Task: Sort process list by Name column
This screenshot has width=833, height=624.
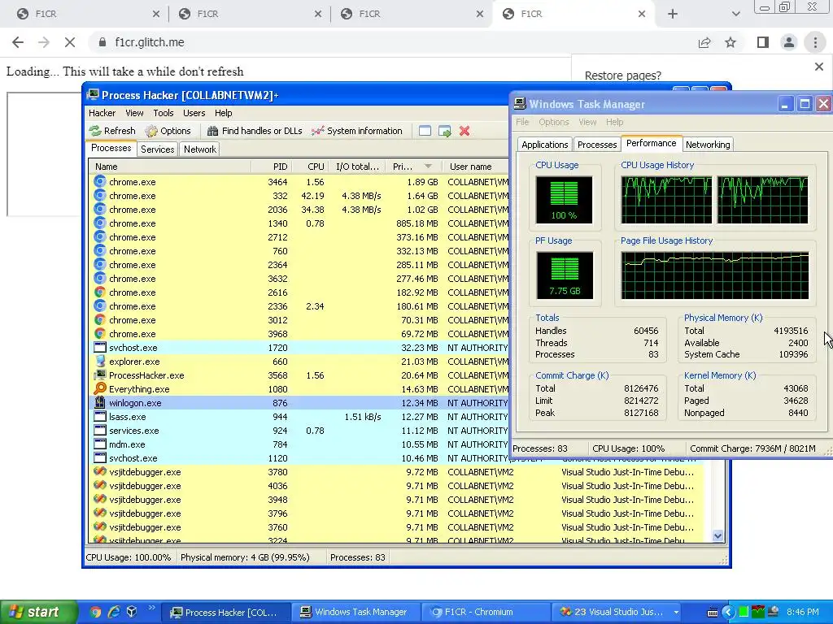Action: pyautogui.click(x=170, y=167)
